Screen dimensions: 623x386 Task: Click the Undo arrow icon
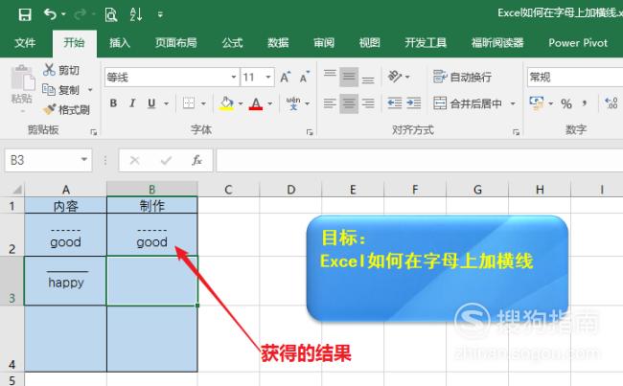[x=50, y=14]
